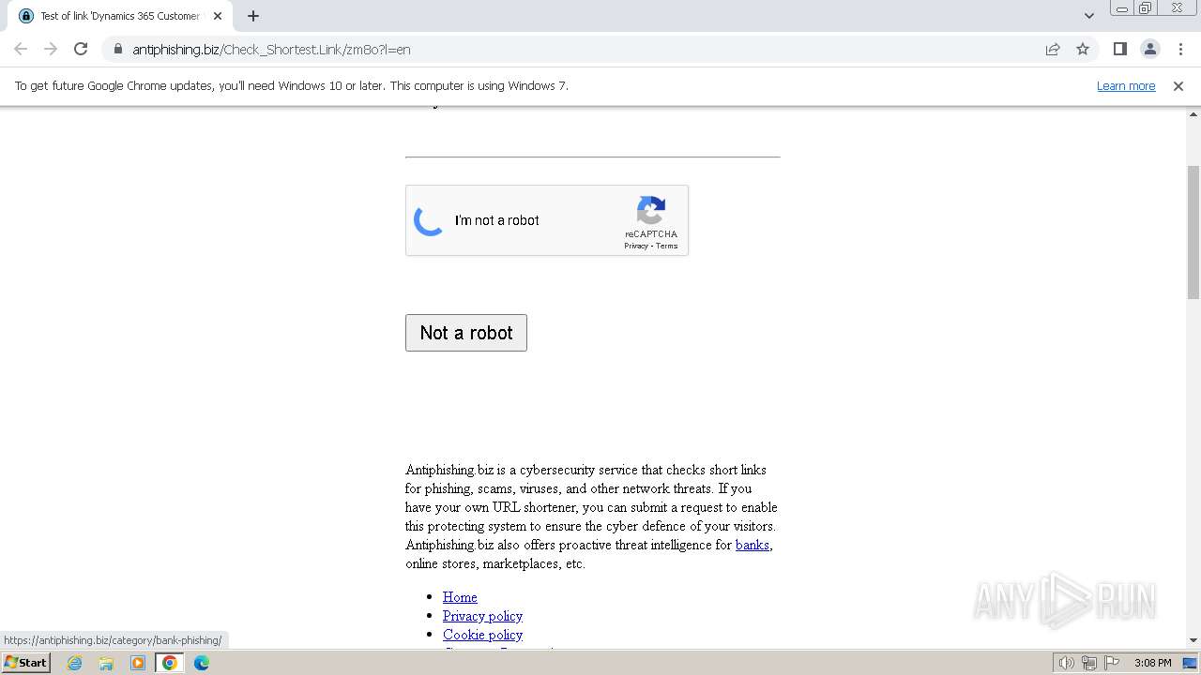The width and height of the screenshot is (1201, 675).
Task: Open the Learn more link
Action: pyautogui.click(x=1126, y=85)
